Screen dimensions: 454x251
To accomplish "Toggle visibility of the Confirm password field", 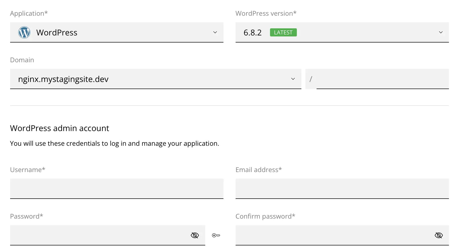I will [x=439, y=235].
